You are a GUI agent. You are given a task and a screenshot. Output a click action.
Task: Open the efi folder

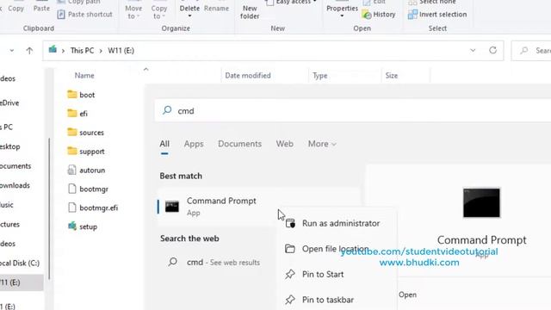point(77,114)
